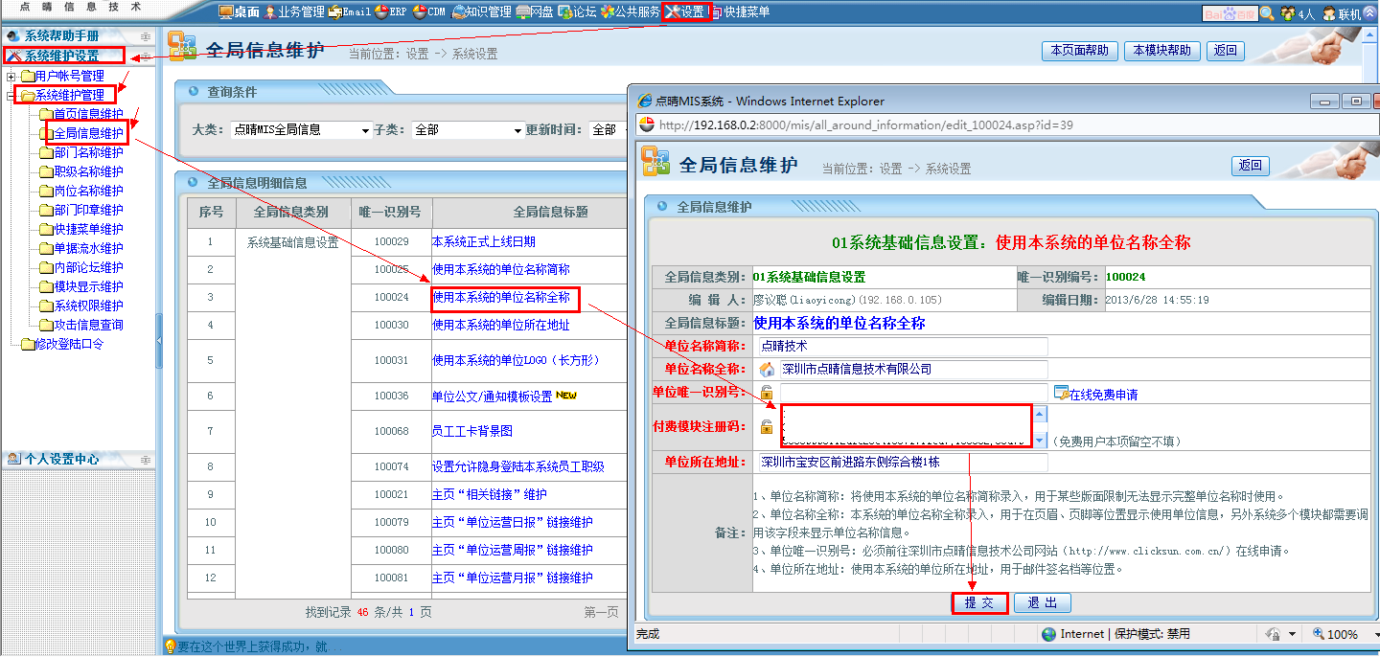Click the IE zoom level 100% control
The height and width of the screenshot is (657, 1380).
pyautogui.click(x=1341, y=634)
